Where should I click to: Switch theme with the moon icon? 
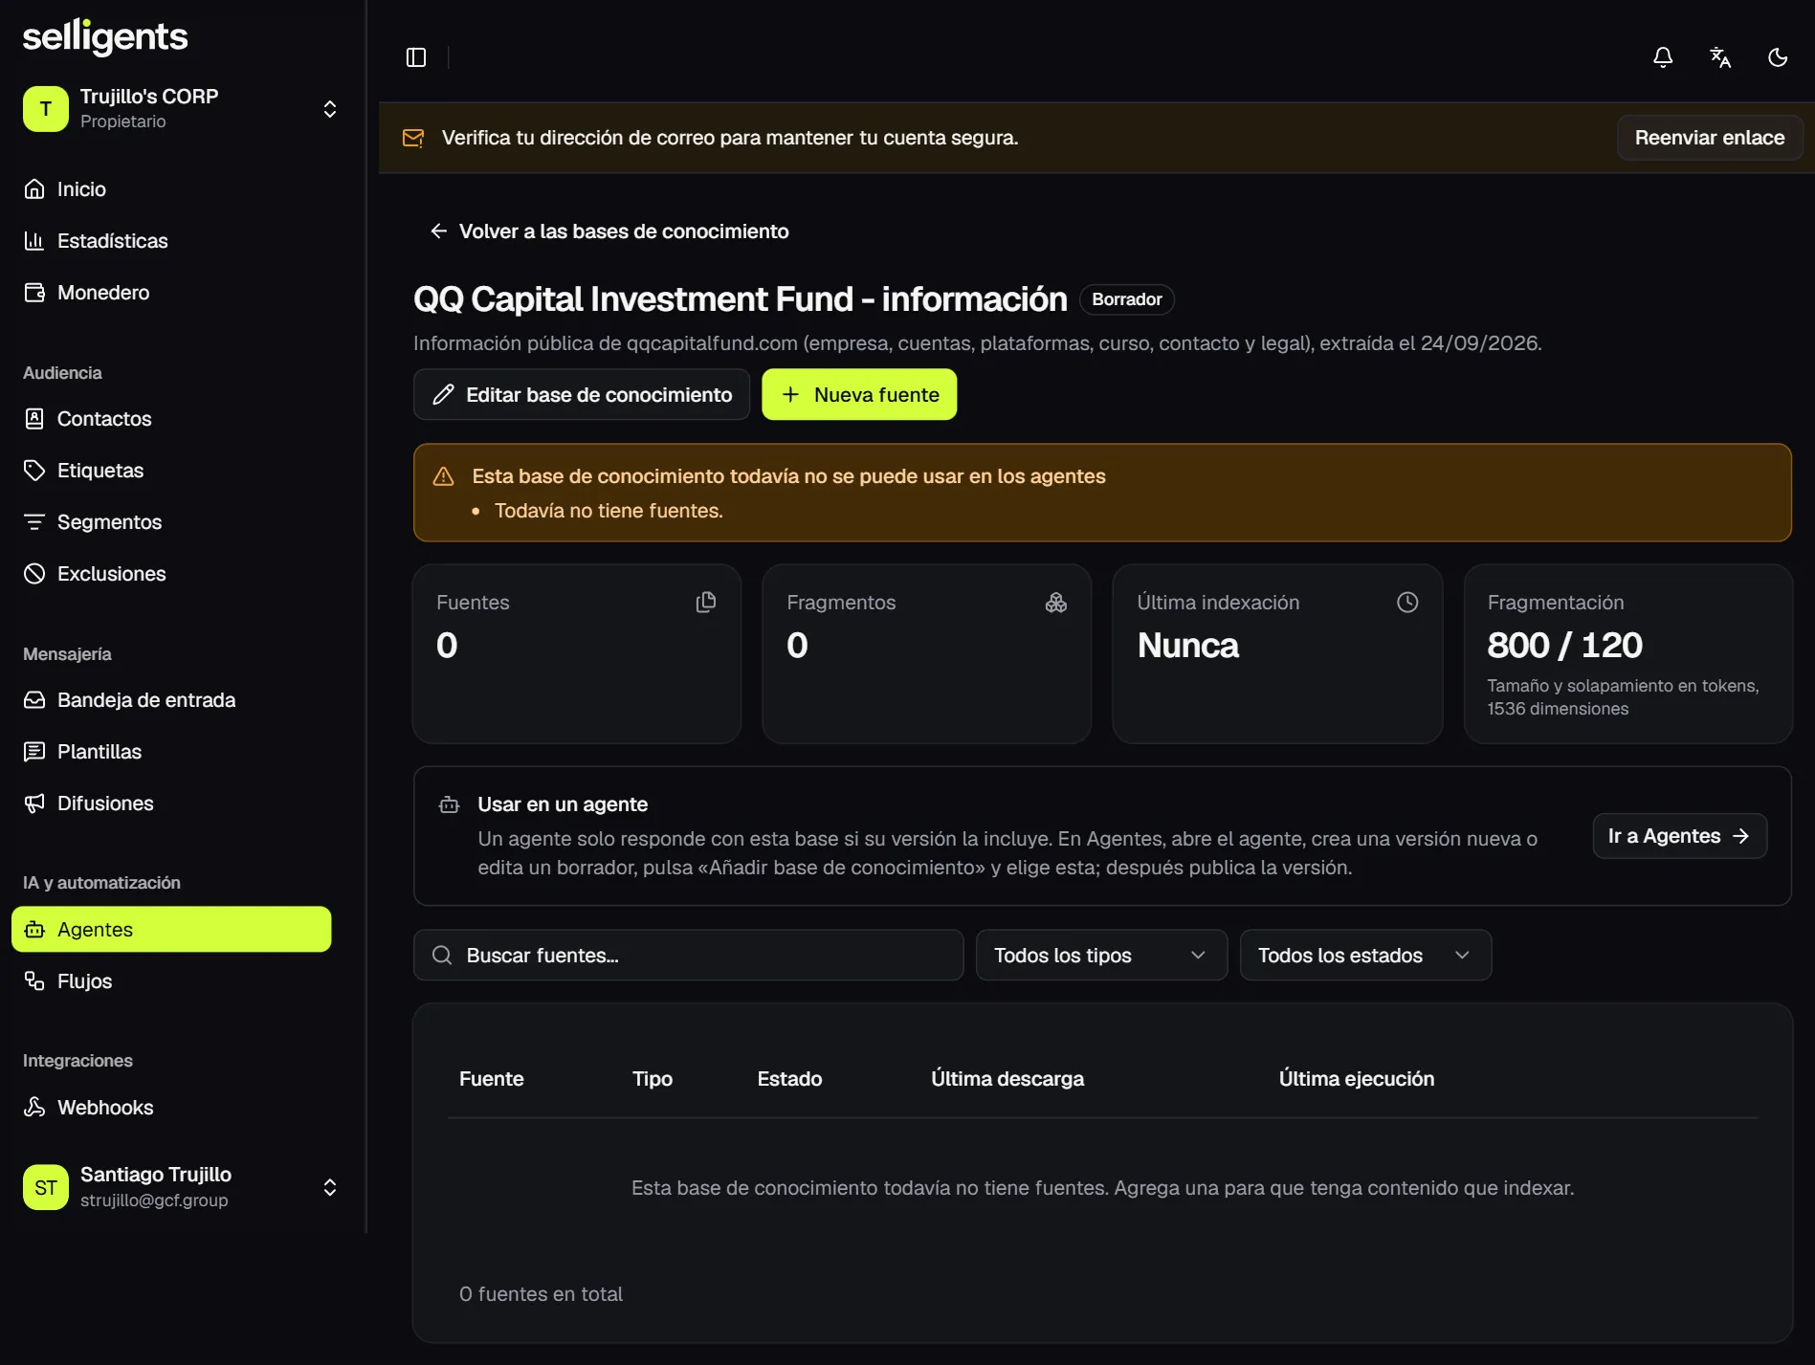(x=1778, y=57)
